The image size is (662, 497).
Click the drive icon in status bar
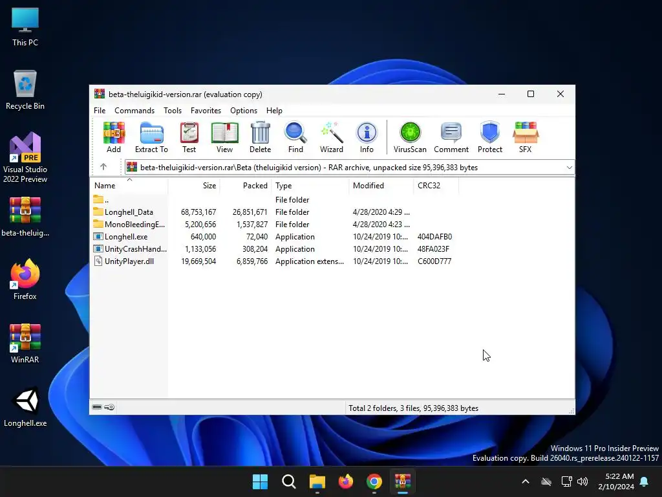[97, 407]
